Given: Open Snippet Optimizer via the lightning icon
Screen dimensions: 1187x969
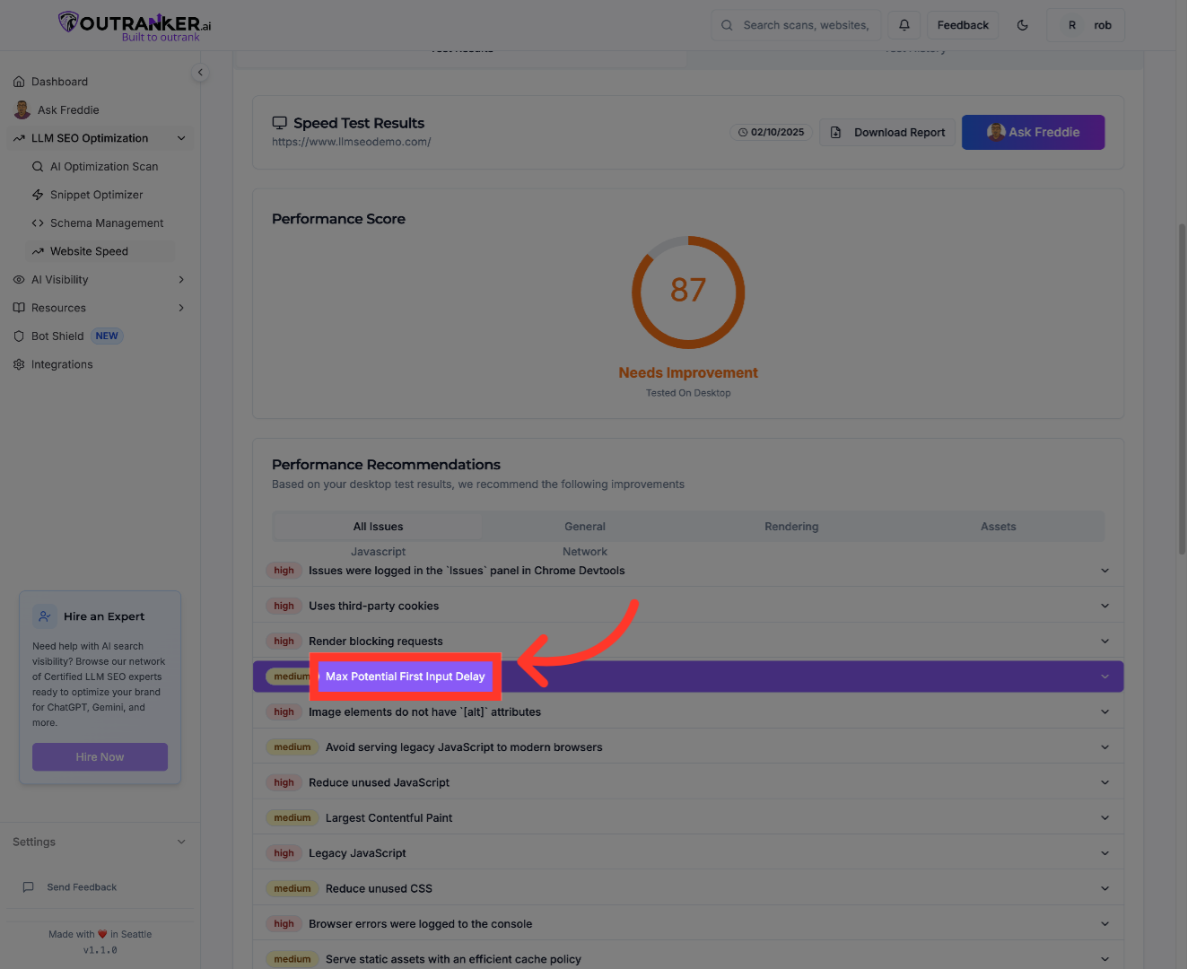Looking at the screenshot, I should click(39, 195).
